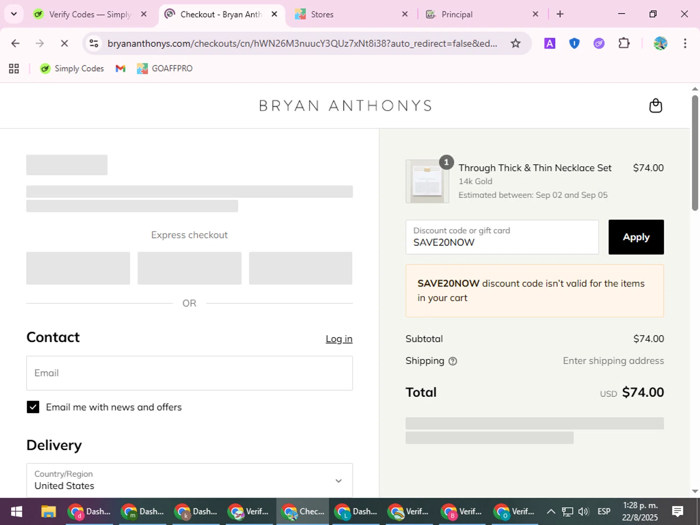Open the purple circular extension icon

[599, 43]
